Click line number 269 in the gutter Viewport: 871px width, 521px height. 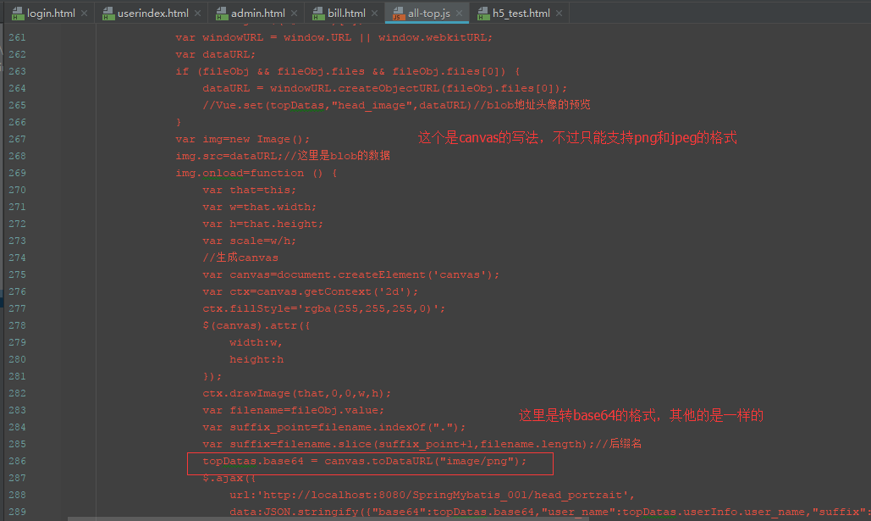tap(17, 173)
